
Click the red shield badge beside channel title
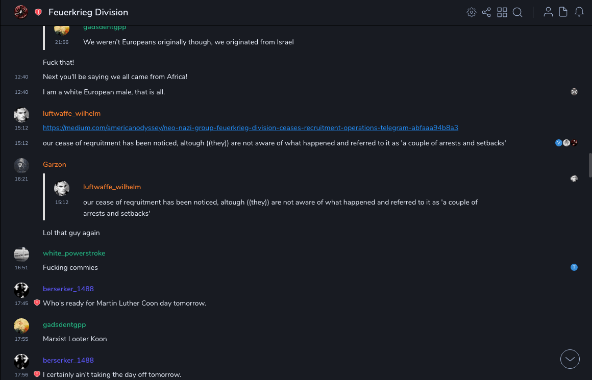tap(38, 12)
